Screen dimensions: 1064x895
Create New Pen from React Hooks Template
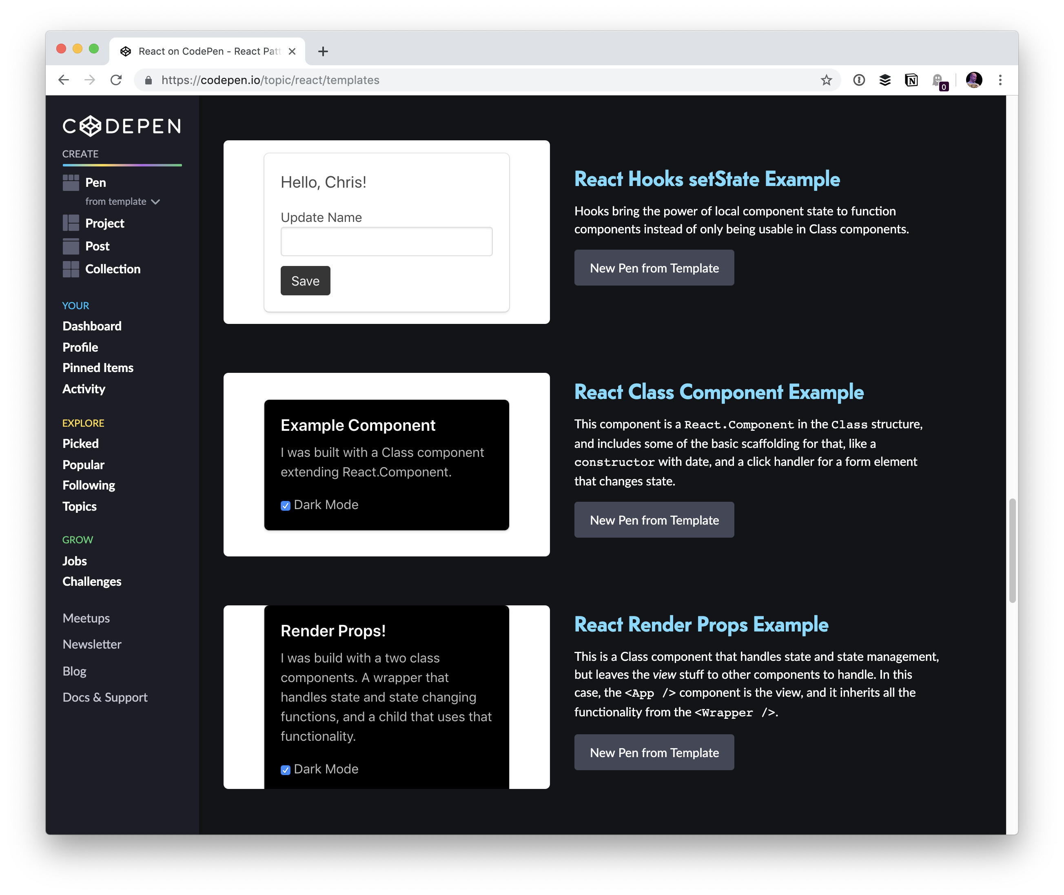coord(654,267)
